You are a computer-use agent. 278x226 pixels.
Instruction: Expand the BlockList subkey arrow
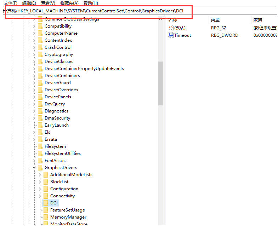(x=40, y=182)
